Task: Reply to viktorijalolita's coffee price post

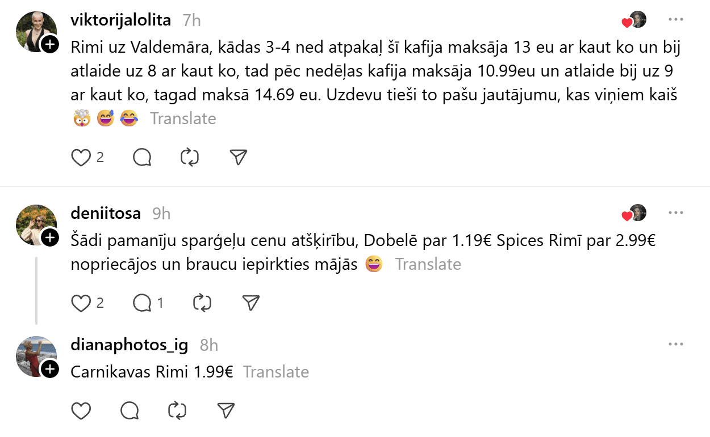Action: tap(142, 157)
